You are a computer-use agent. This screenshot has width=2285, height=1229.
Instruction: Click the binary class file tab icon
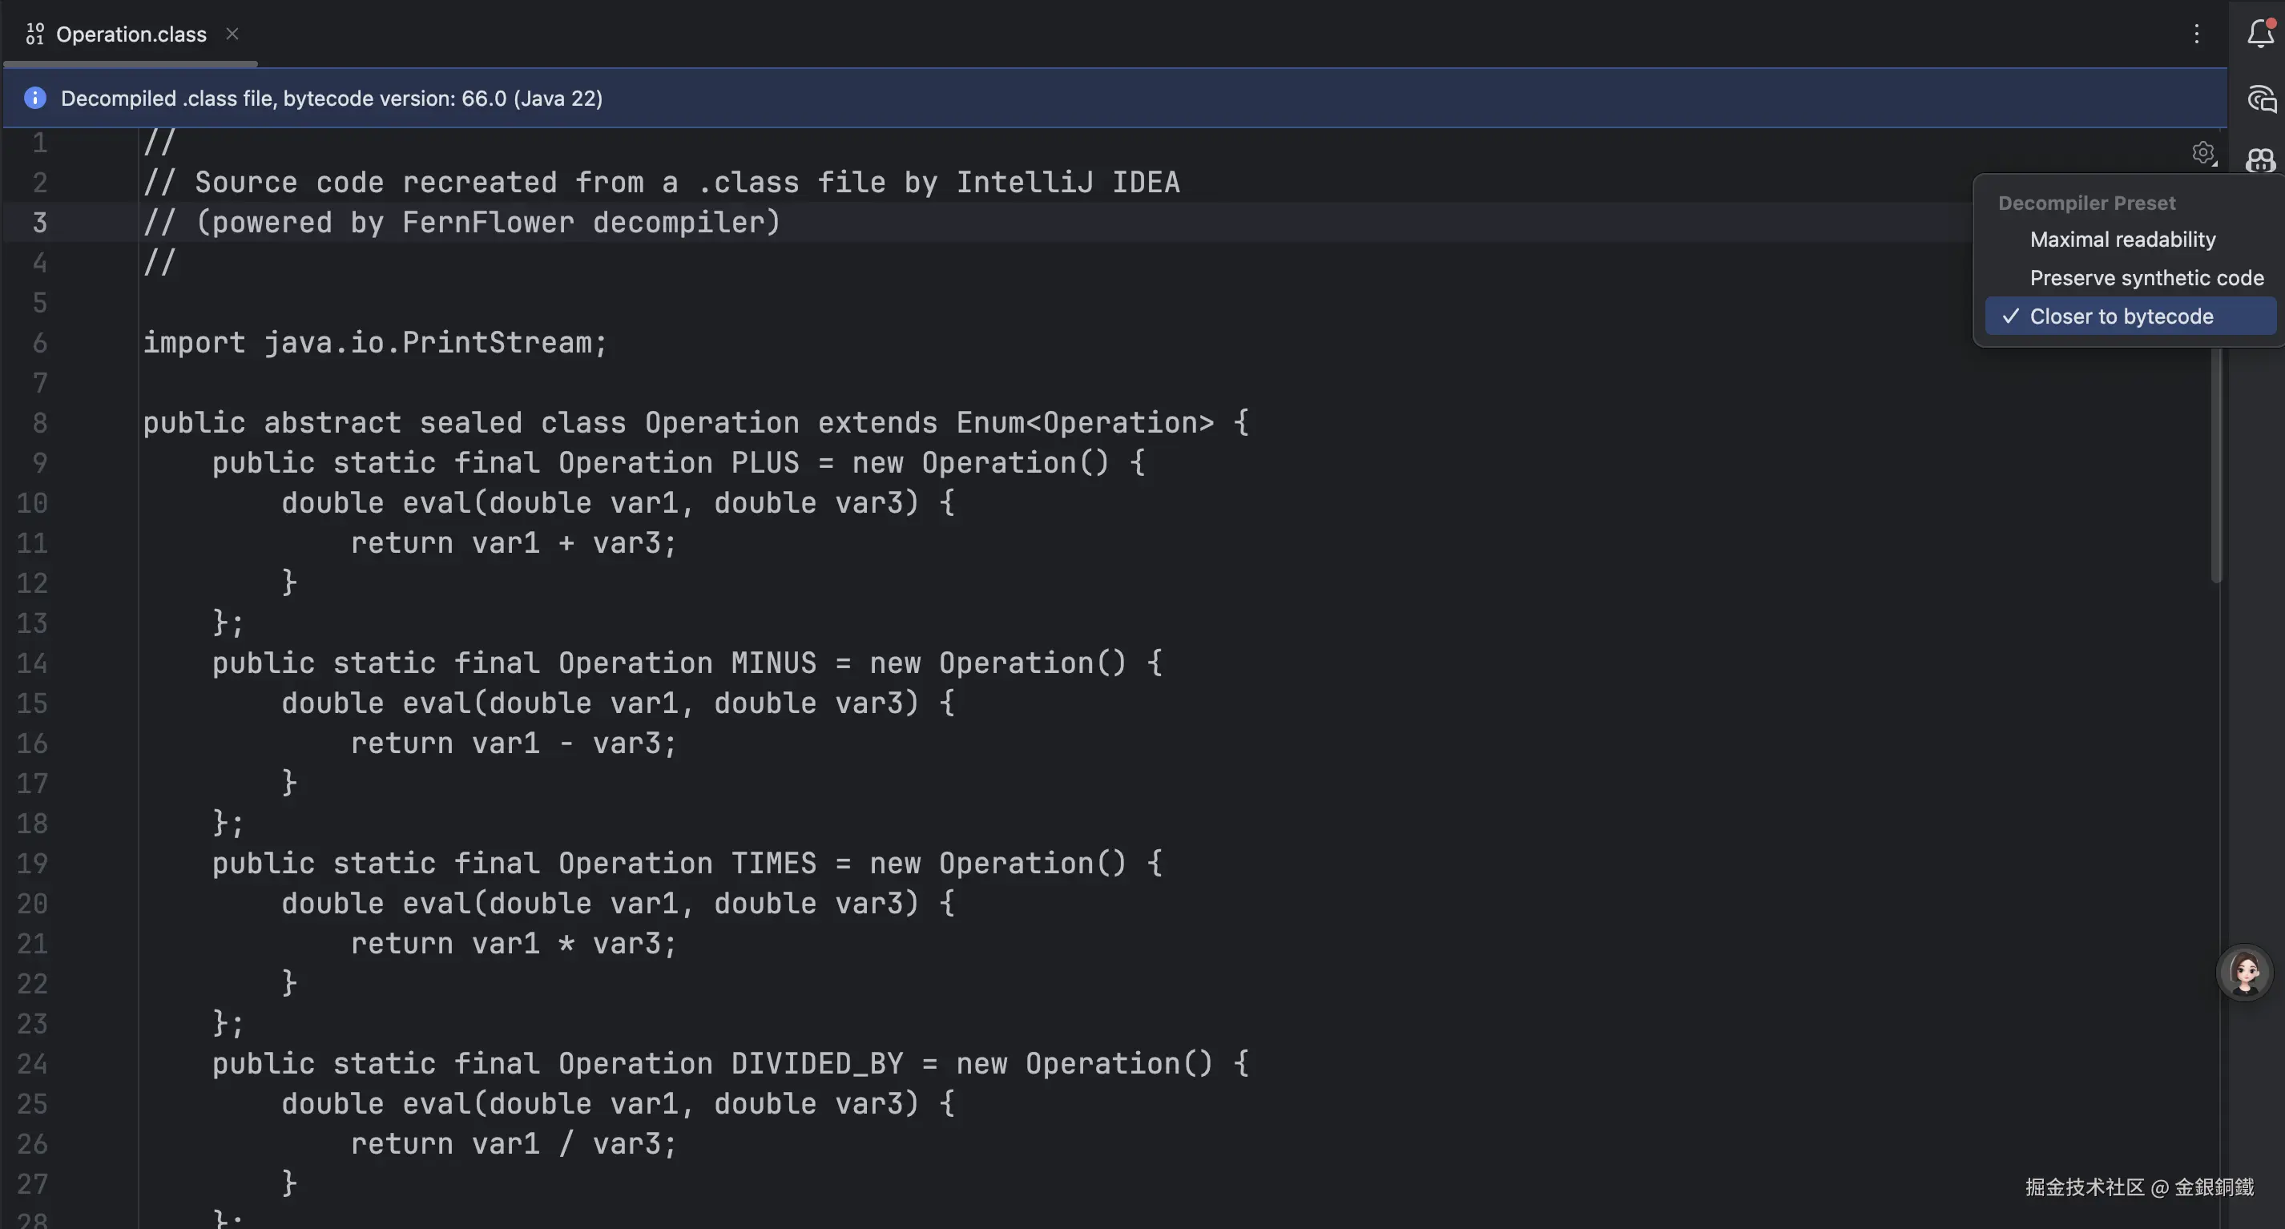point(34,34)
